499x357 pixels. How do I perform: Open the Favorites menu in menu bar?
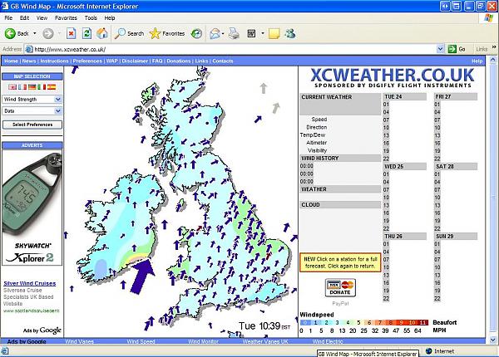tap(66, 17)
